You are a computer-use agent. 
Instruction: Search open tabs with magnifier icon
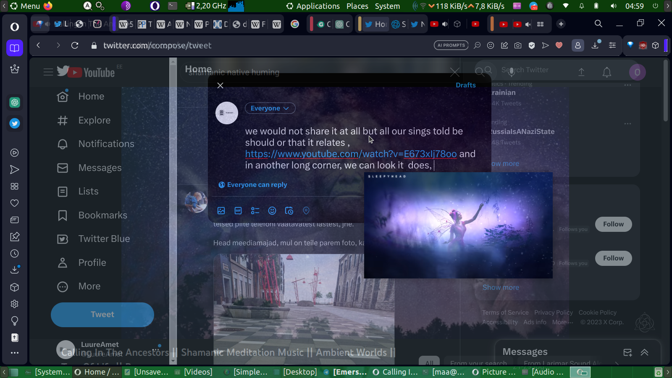pyautogui.click(x=598, y=24)
